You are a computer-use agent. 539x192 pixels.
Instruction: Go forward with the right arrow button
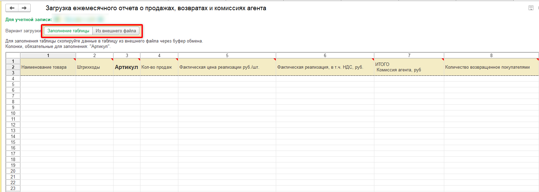[x=24, y=8]
